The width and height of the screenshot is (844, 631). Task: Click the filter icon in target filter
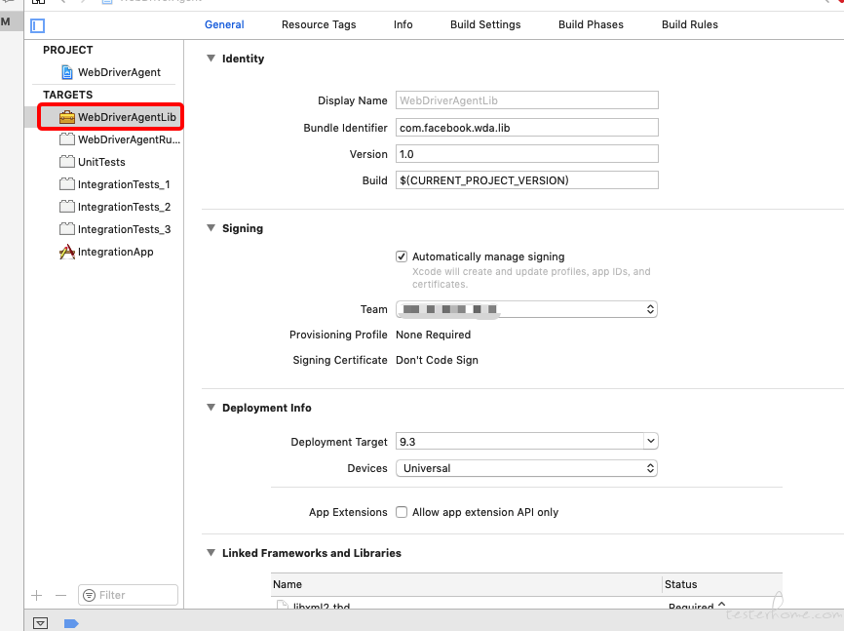(90, 596)
